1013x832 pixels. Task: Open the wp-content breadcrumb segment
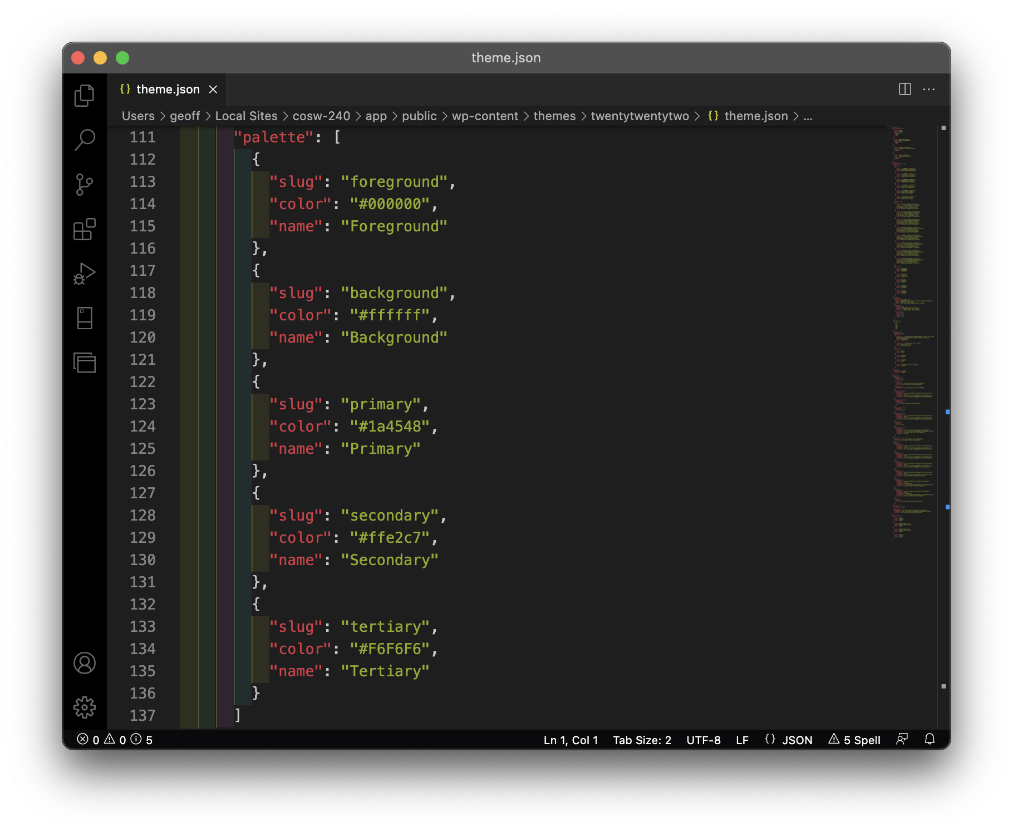[x=485, y=116]
